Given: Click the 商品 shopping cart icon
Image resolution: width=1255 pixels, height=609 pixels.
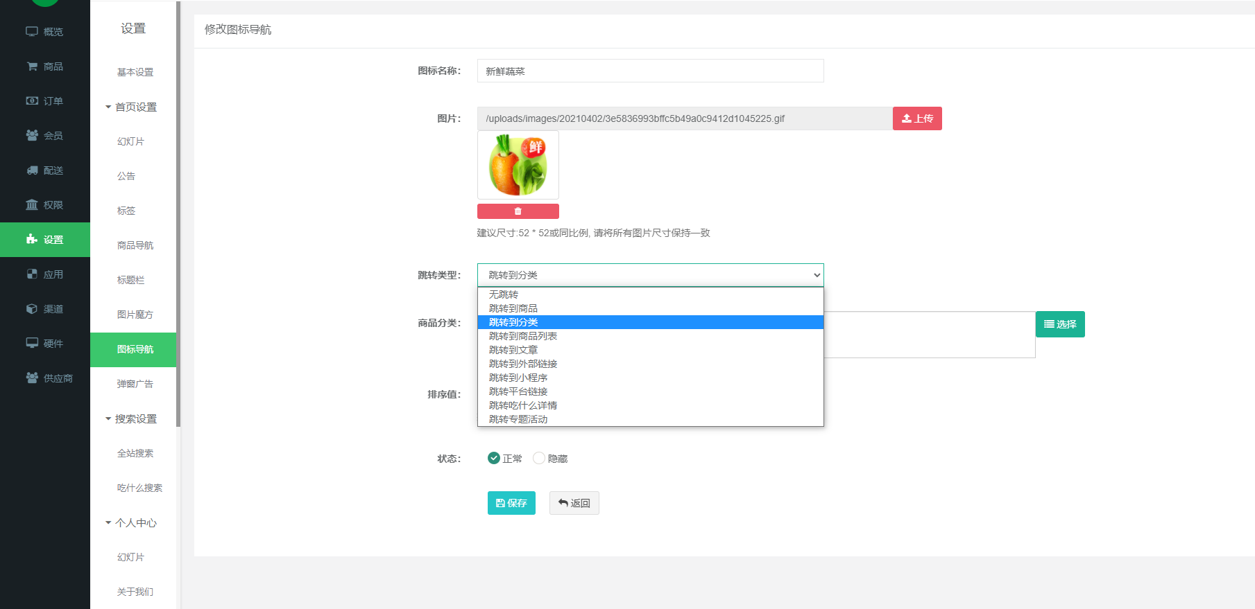Looking at the screenshot, I should point(32,66).
